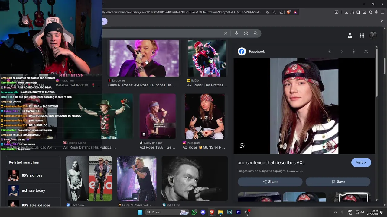Open Google Search Labs flask icon
Screen dimensions: 387x217
click(x=350, y=36)
